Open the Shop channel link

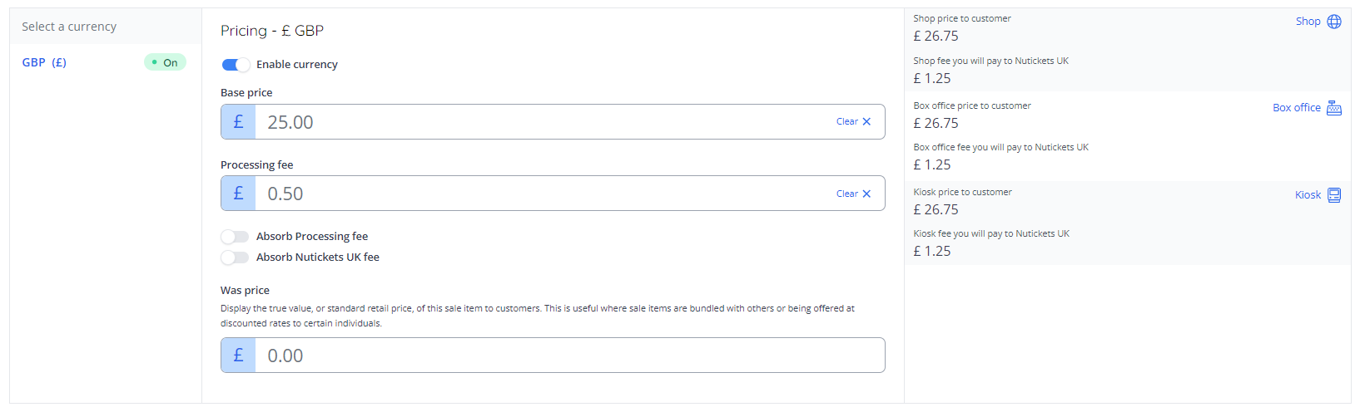click(1308, 22)
